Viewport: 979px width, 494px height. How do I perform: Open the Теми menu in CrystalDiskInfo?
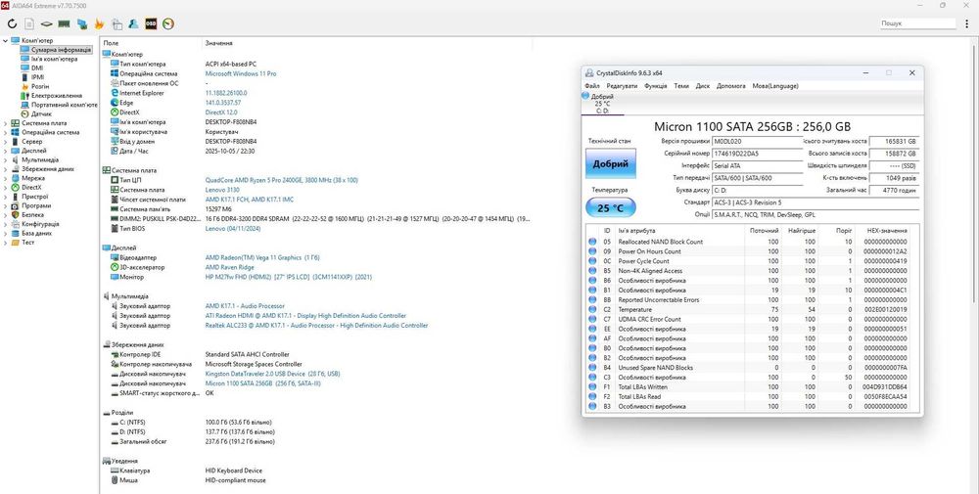tap(681, 86)
